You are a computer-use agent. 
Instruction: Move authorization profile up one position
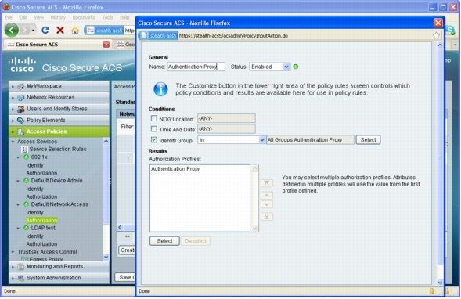pos(266,196)
